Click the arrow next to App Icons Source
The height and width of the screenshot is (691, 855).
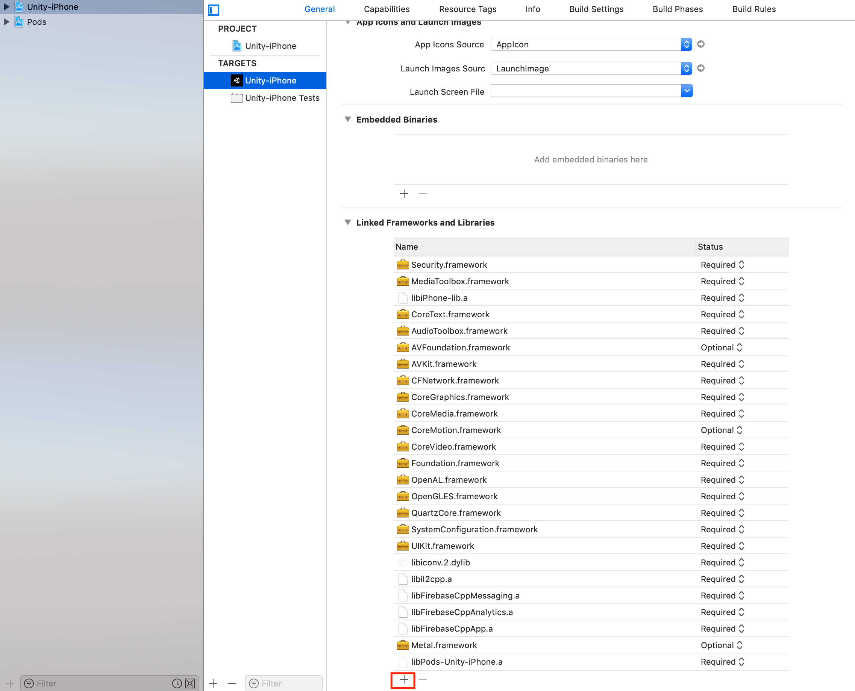tap(701, 44)
